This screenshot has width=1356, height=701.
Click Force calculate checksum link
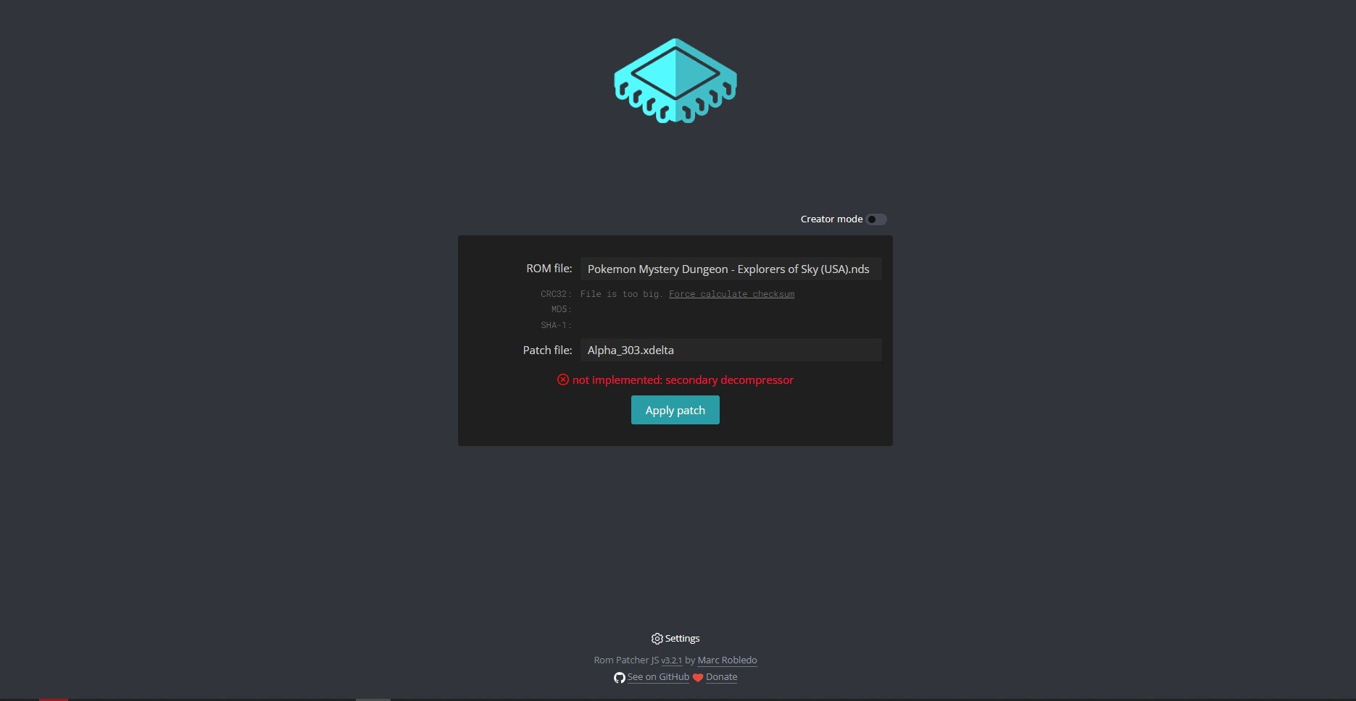(731, 294)
